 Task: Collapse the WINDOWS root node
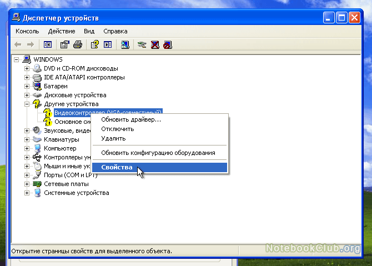click(16, 59)
